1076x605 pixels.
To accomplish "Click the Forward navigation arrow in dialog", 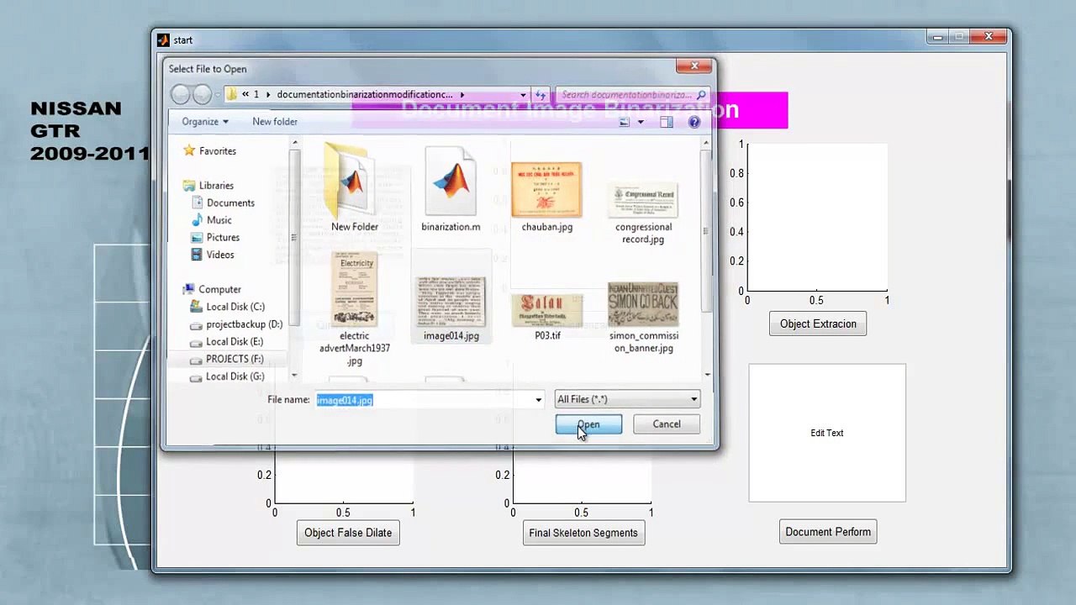I will [202, 95].
